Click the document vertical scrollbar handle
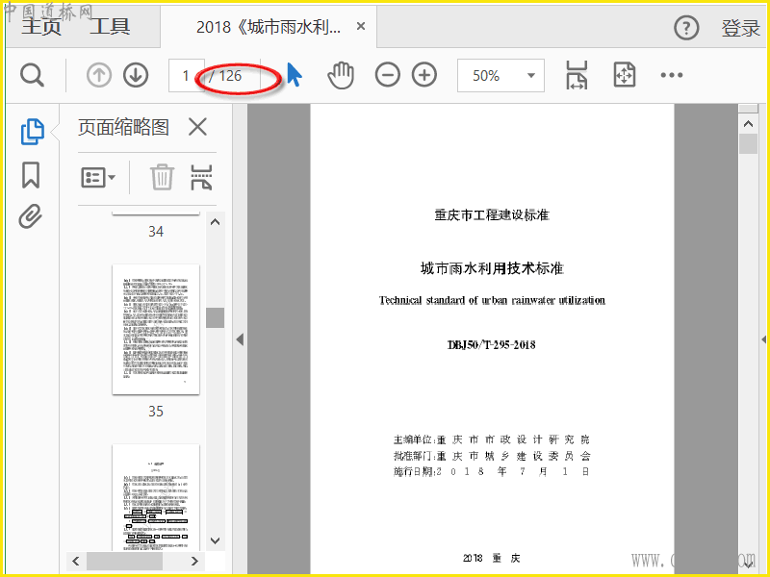 click(x=748, y=143)
